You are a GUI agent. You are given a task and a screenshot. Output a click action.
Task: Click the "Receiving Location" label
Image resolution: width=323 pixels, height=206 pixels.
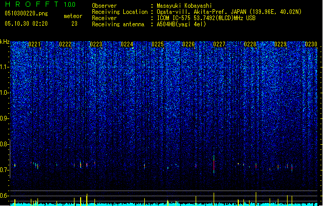click(x=120, y=12)
